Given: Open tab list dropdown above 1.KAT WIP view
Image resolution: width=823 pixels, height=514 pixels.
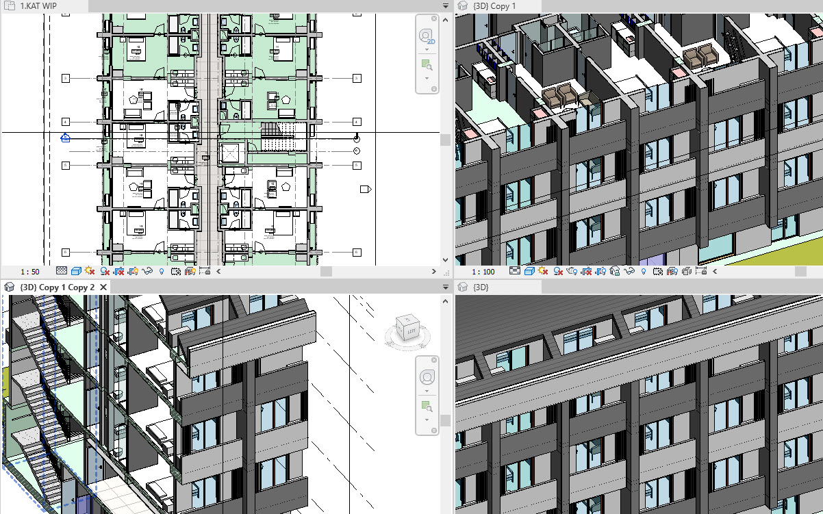Looking at the screenshot, I should [x=445, y=5].
